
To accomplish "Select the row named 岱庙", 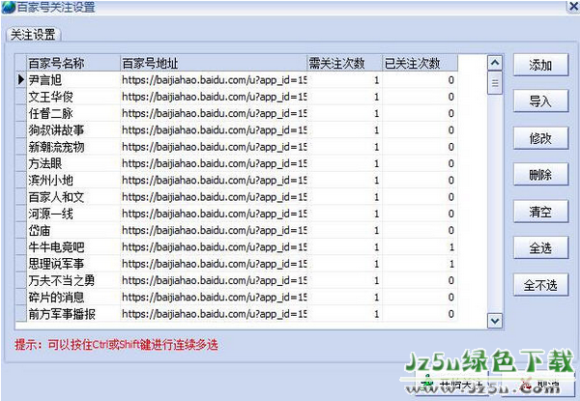I will click(237, 230).
